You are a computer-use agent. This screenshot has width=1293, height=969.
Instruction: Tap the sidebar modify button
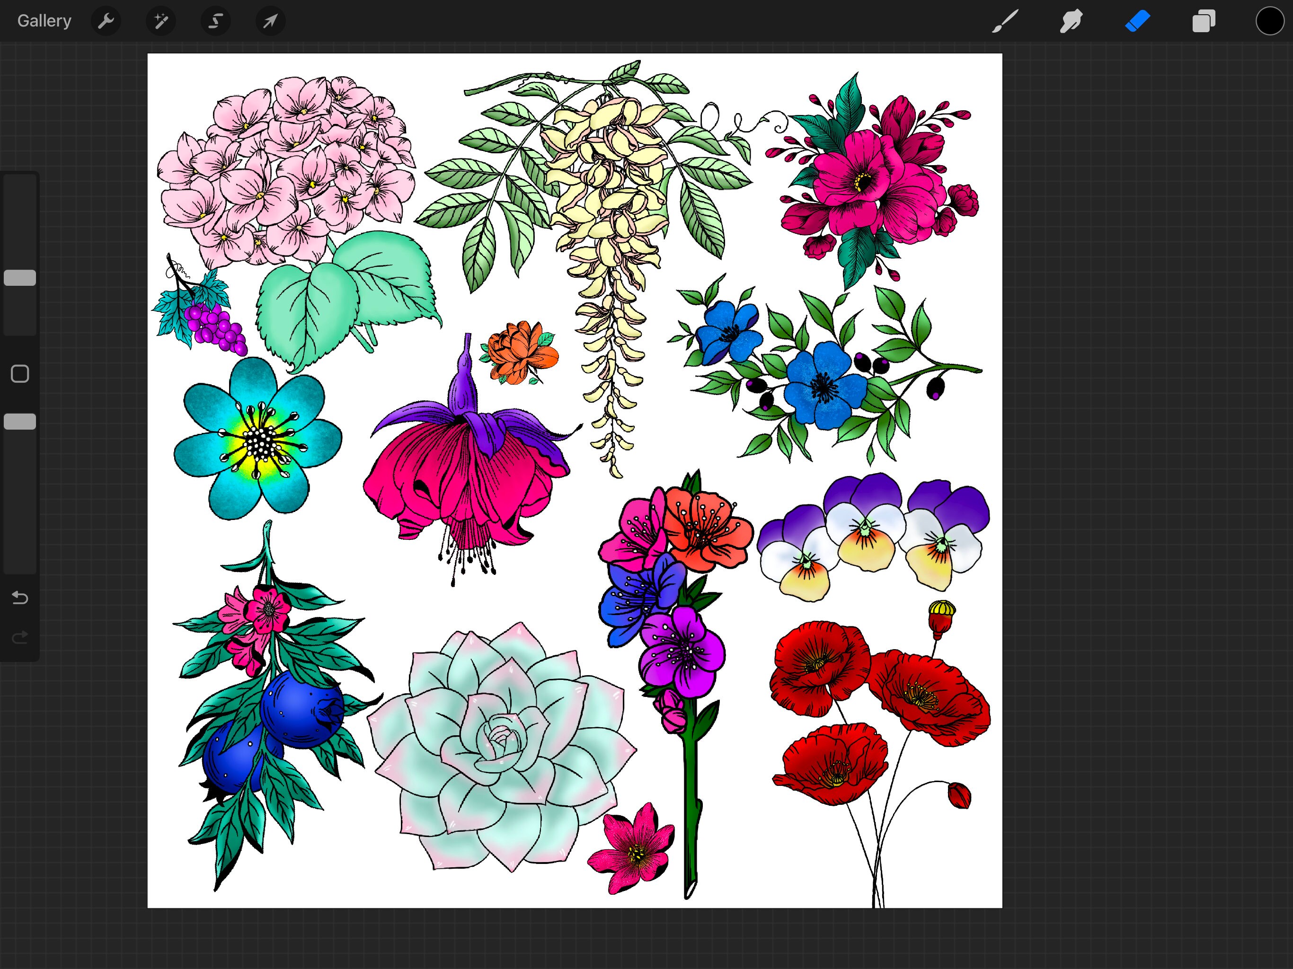click(19, 373)
